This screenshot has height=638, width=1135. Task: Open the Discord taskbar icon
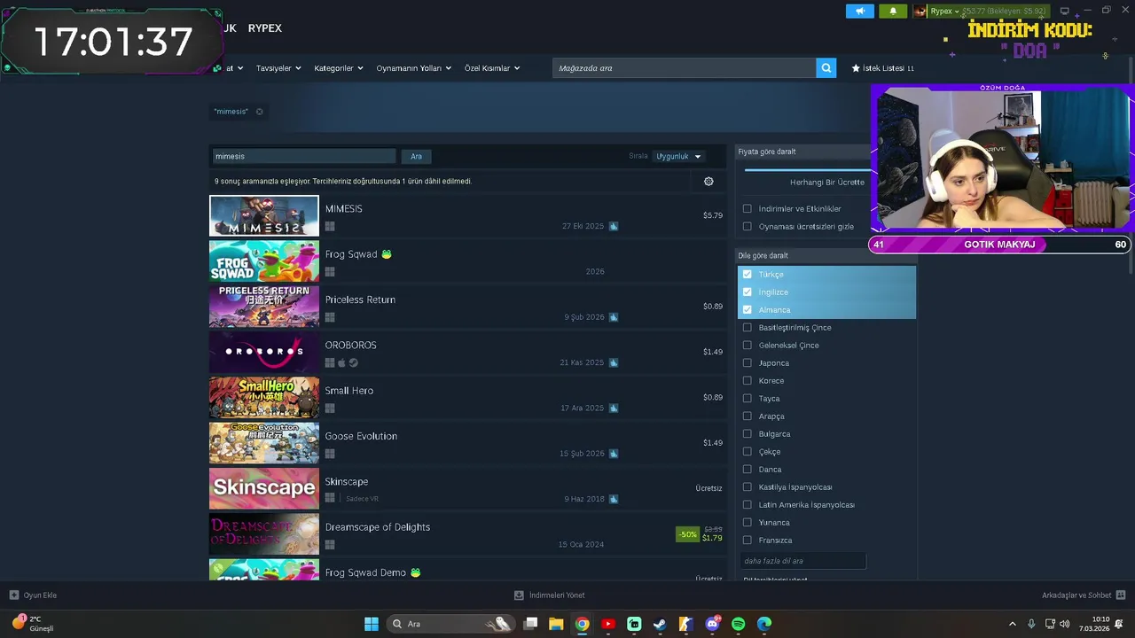point(712,624)
